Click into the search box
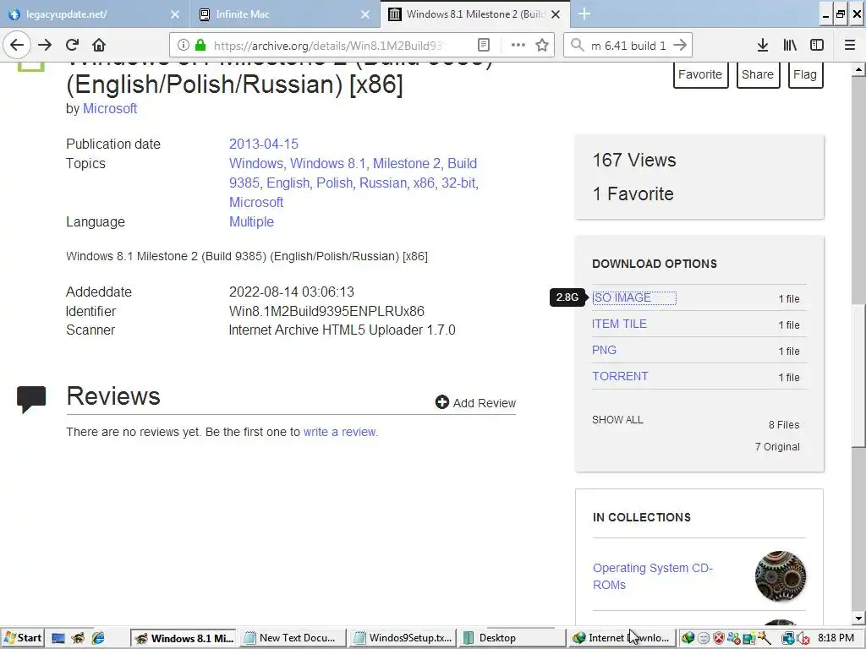866x649 pixels. coord(628,46)
